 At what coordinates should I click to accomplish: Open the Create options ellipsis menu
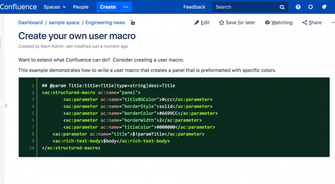tap(126, 7)
